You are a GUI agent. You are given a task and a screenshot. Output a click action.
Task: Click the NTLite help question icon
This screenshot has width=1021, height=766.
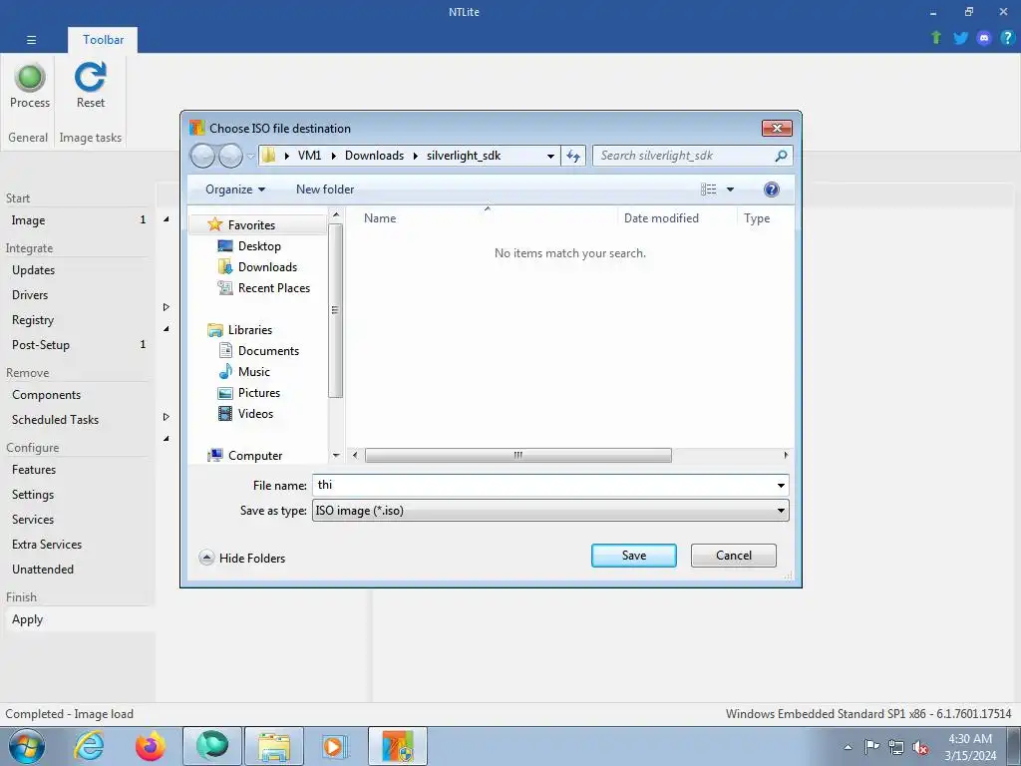[1007, 38]
